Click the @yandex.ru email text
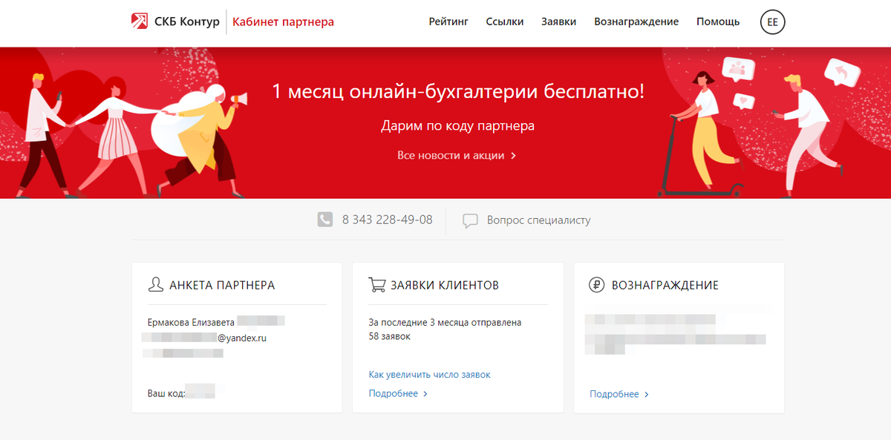The height and width of the screenshot is (440, 891). click(241, 338)
